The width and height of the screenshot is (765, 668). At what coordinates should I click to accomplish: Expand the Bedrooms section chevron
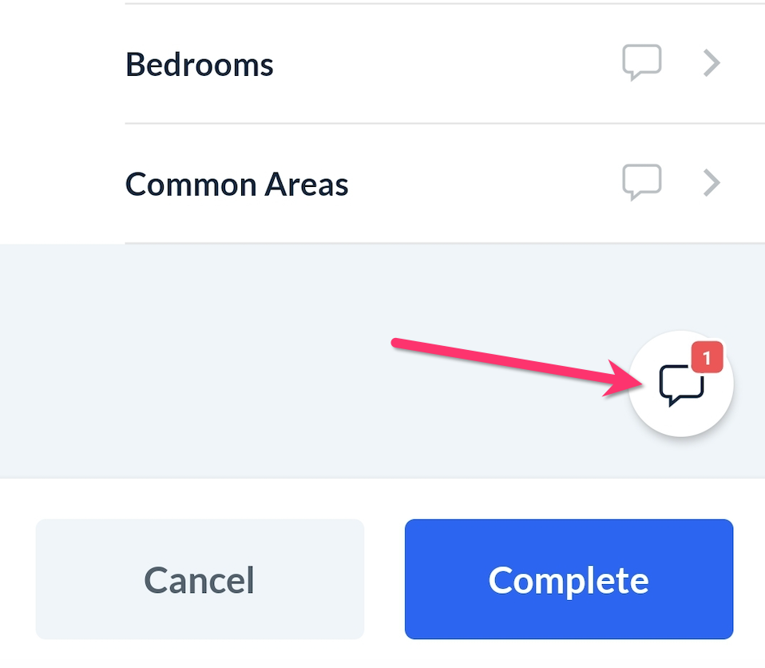pyautogui.click(x=711, y=63)
